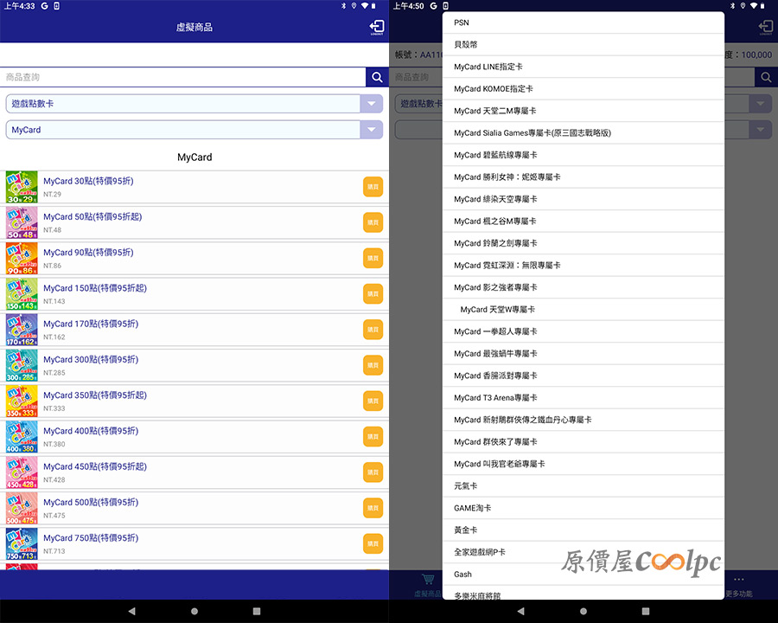Choose MyCard 一拳超人專屬卡 option

tap(583, 331)
